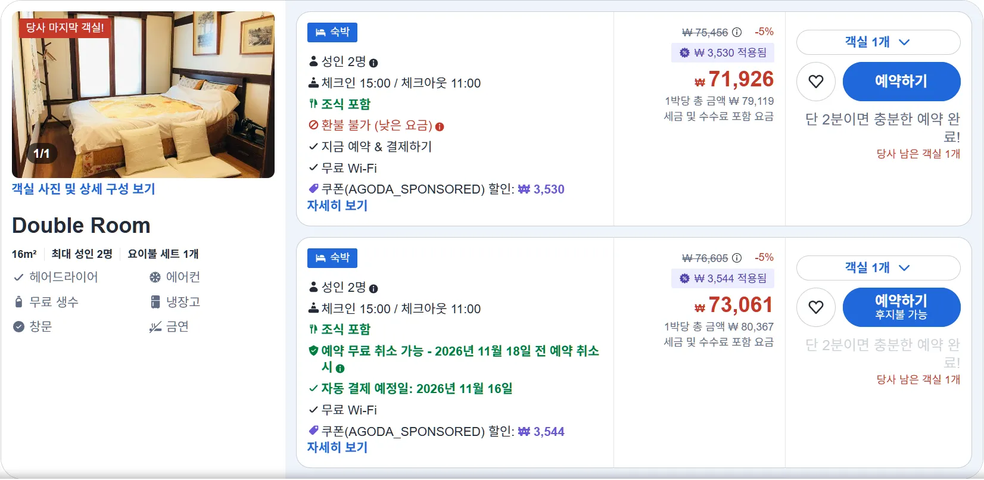Click 숙박 tag on the second offer
Image resolution: width=984 pixels, height=480 pixels.
click(332, 258)
